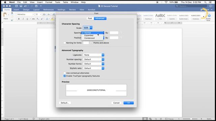
Task: Click the zoom in plus button
Action: pyautogui.click(x=201, y=119)
